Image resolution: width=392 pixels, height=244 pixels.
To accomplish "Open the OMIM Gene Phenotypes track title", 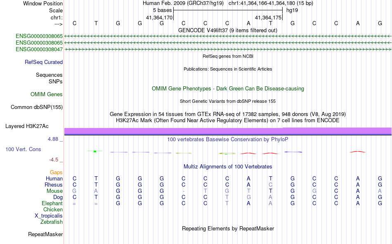I will pos(228,89).
